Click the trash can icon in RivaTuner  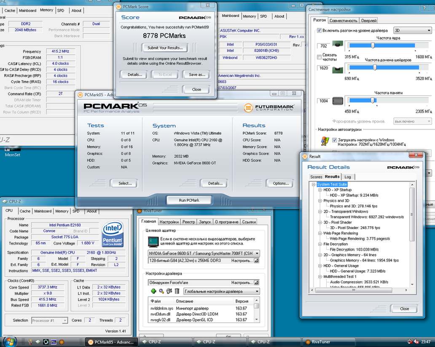click(x=177, y=291)
